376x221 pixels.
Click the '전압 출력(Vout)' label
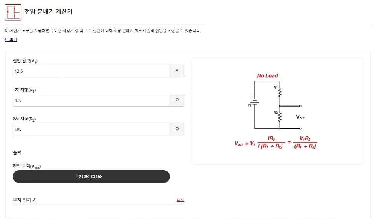point(26,166)
